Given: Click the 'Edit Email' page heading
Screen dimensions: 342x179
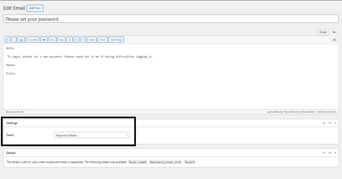Looking at the screenshot, I should pos(14,8).
